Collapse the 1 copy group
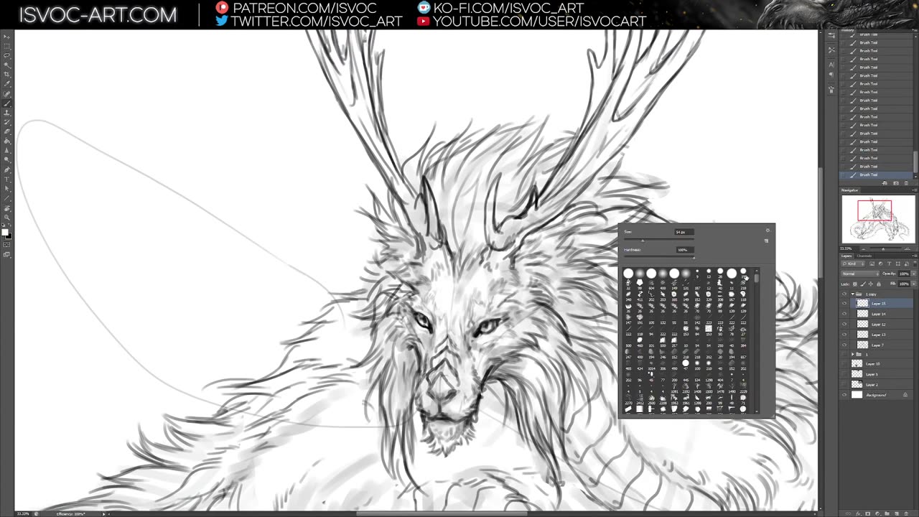This screenshot has height=517, width=919. point(853,294)
